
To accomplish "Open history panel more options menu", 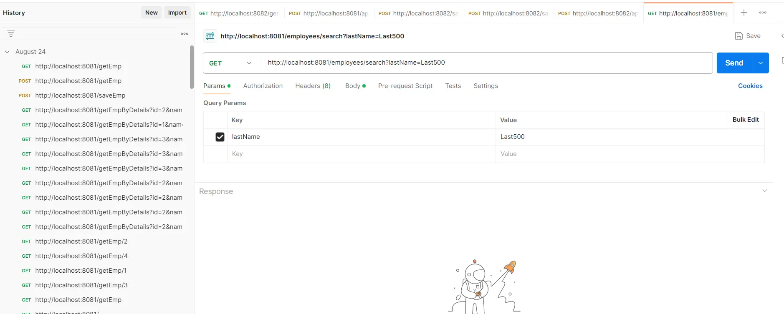I will click(185, 34).
